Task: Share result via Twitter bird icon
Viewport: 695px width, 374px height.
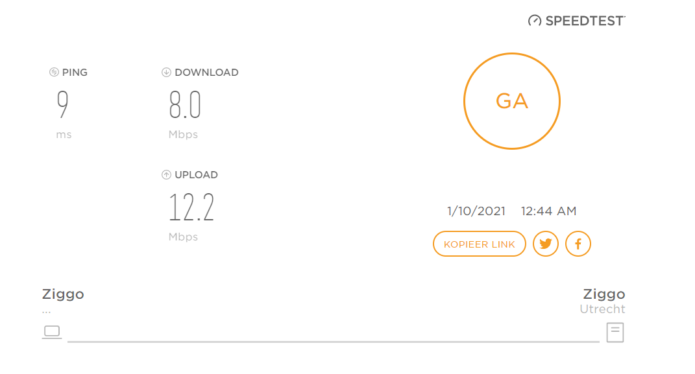Action: coord(545,244)
